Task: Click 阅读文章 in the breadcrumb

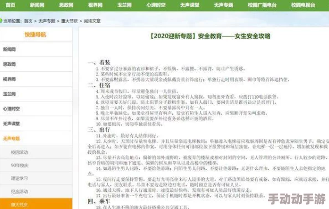Action: click(92, 21)
